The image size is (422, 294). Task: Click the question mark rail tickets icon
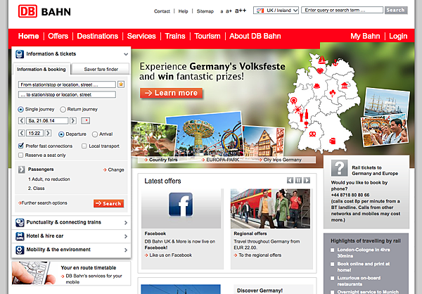coord(339,168)
